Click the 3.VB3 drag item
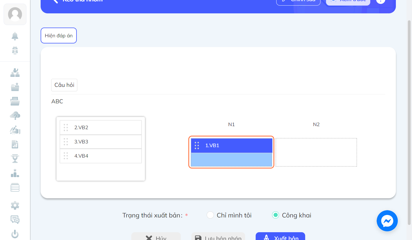Screen dimensions: 412x240 tap(101, 142)
